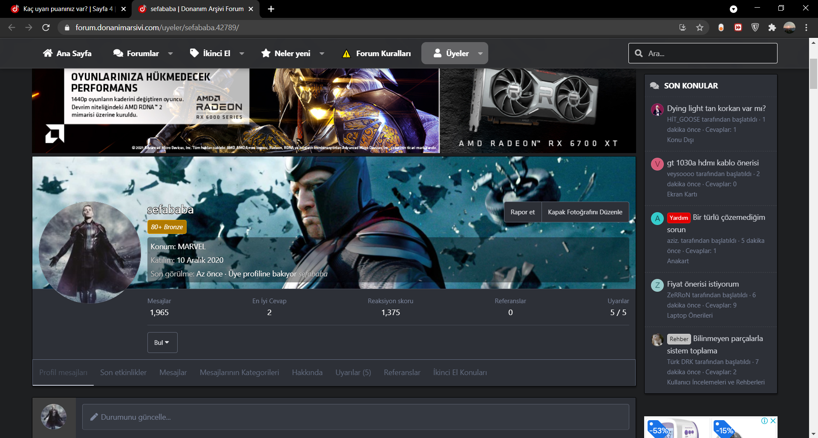Reload the page with the refresh icon

tap(46, 27)
